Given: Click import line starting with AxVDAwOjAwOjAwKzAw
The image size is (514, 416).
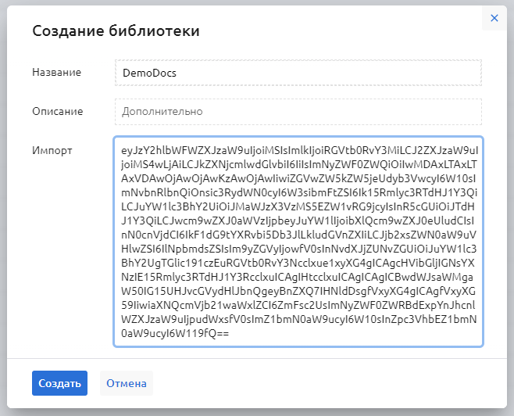Looking at the screenshot, I should (298, 179).
